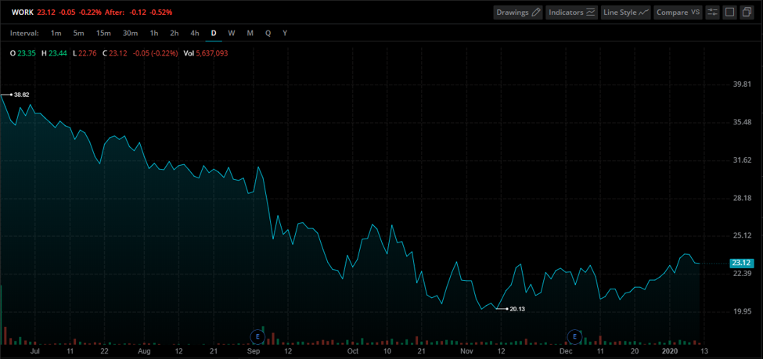Select the 15m interval
763x359 pixels.
coord(103,33)
